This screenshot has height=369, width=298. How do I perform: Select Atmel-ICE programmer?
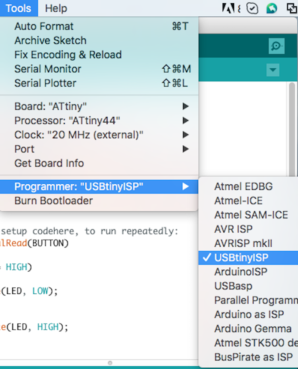tap(248, 201)
